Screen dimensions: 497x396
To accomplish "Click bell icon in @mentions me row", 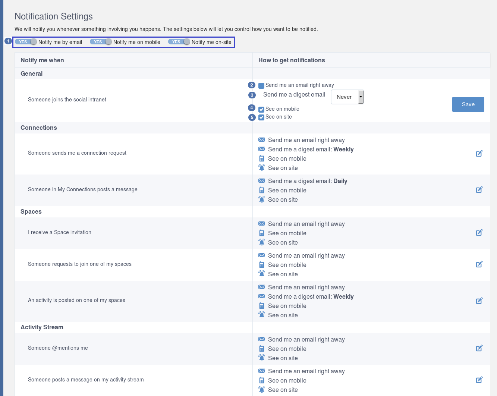I will pos(262,358).
